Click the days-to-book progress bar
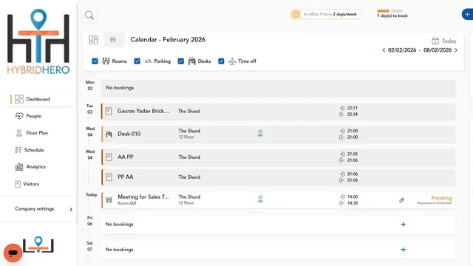Screen dimensions: 473x266 click(389, 11)
